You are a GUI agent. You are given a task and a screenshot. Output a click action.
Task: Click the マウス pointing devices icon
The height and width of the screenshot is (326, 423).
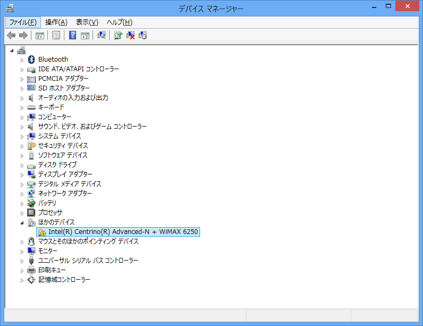click(31, 241)
